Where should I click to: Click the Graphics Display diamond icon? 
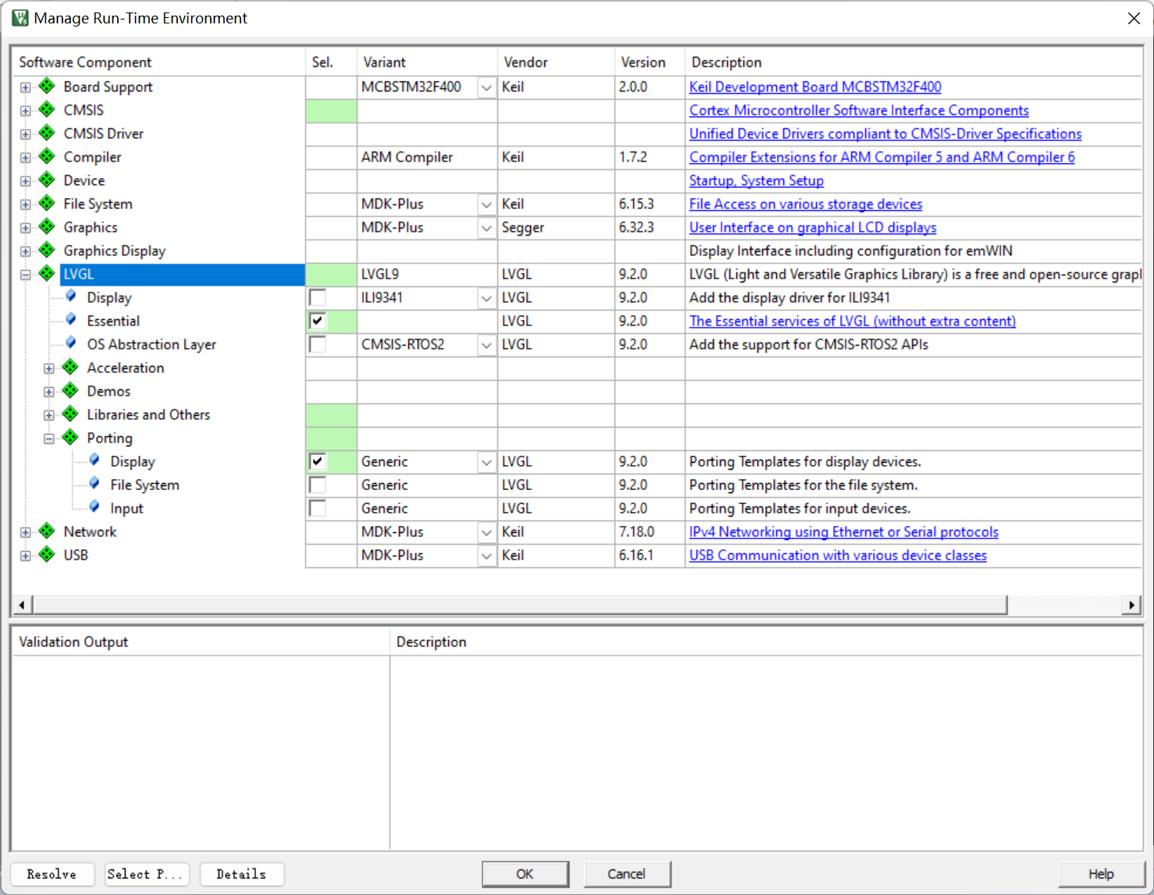[47, 250]
